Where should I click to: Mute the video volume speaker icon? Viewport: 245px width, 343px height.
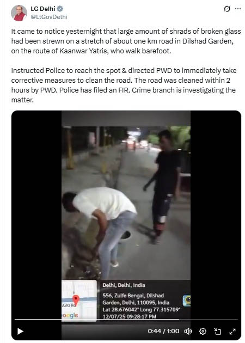pyautogui.click(x=188, y=332)
